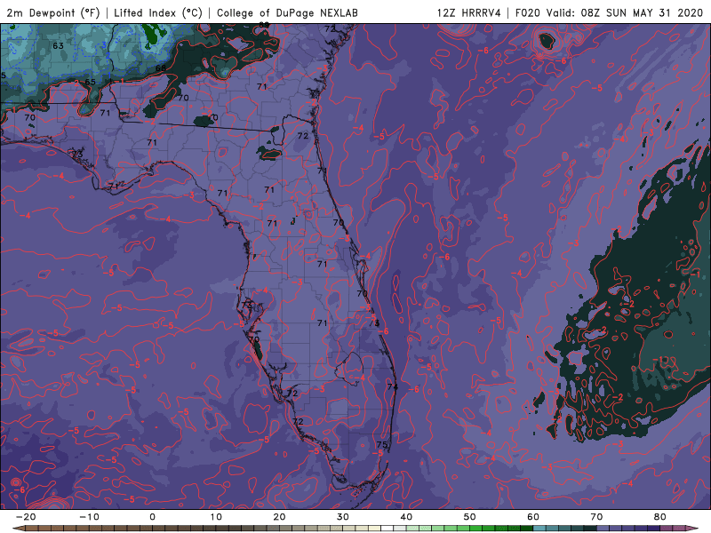
Task: Click the 75 dewpoint value near southeast Florida
Action: coord(382,445)
